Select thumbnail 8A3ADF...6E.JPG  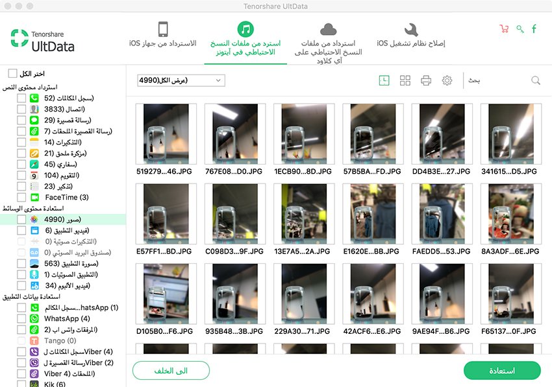[511, 214]
